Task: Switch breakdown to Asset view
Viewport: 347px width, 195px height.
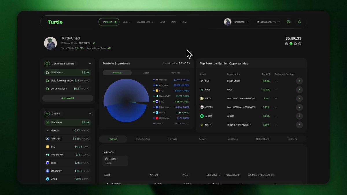Action: tap(146, 73)
